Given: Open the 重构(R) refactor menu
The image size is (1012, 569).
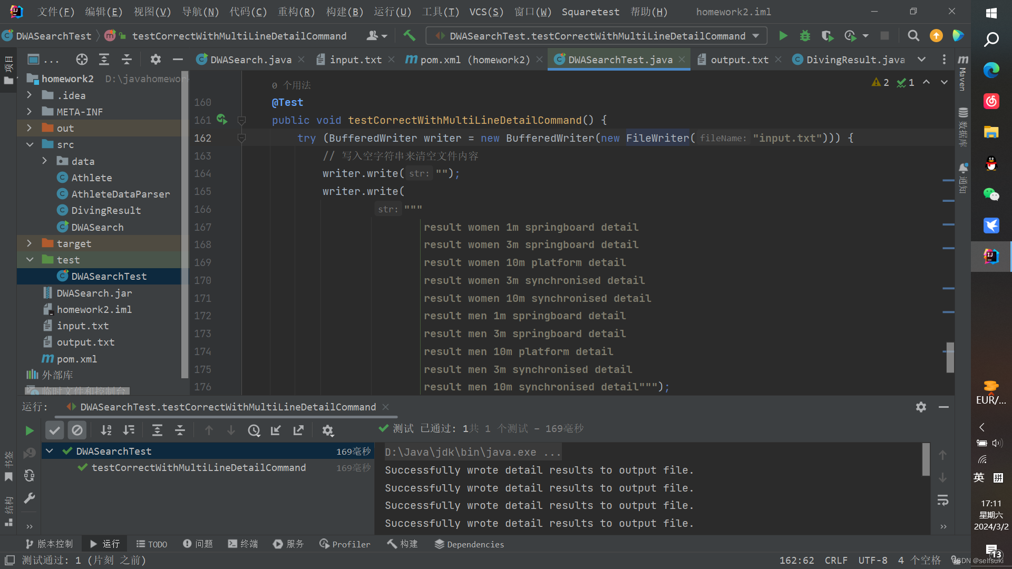Looking at the screenshot, I should (x=296, y=12).
